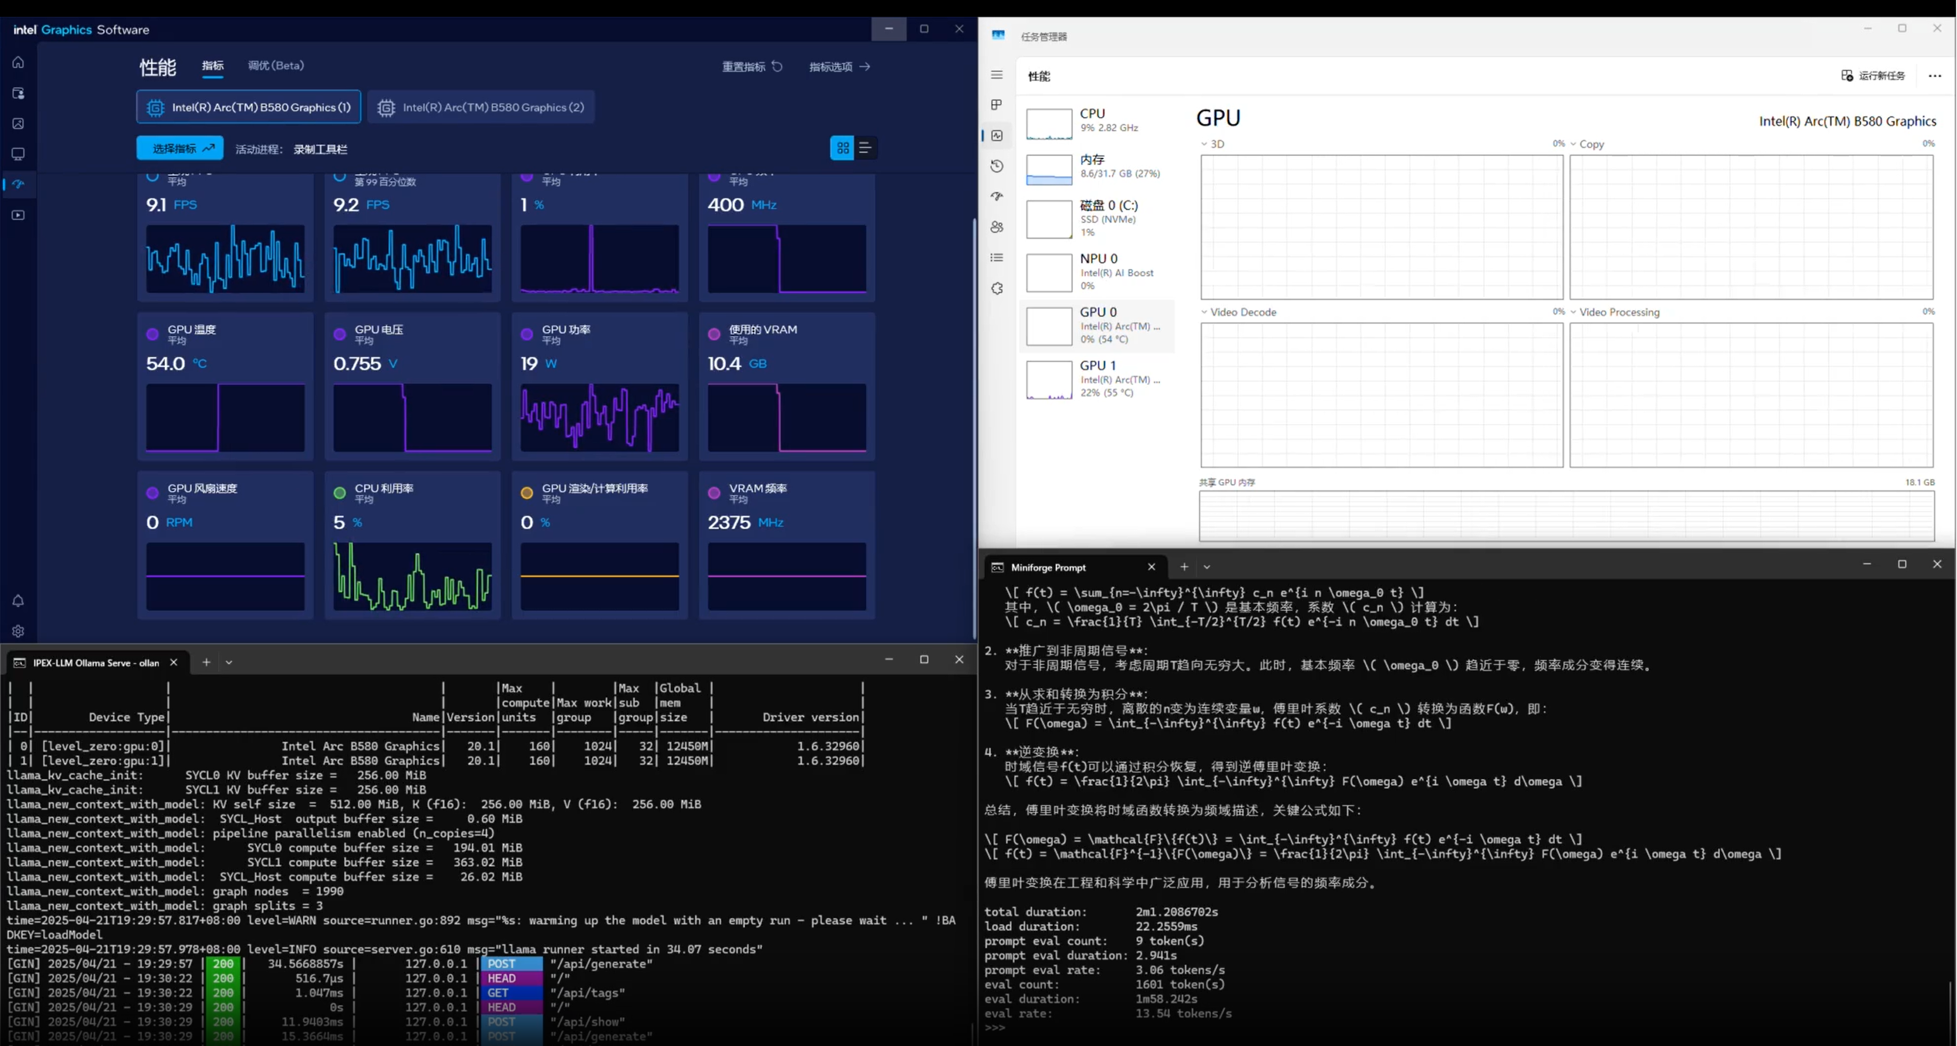Viewport: 1957px width, 1046px height.
Task: Open the picture-frame icon page in Intel Graphics sidebar
Action: tap(18, 124)
